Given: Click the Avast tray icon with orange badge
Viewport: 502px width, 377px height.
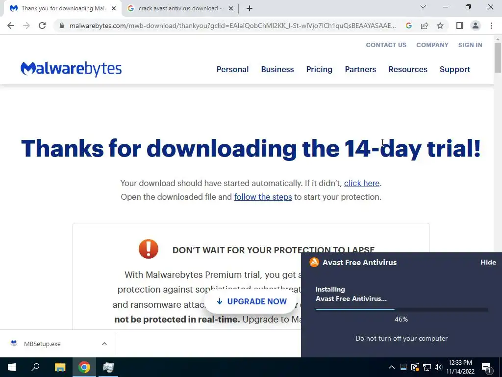Looking at the screenshot, I should 415,367.
